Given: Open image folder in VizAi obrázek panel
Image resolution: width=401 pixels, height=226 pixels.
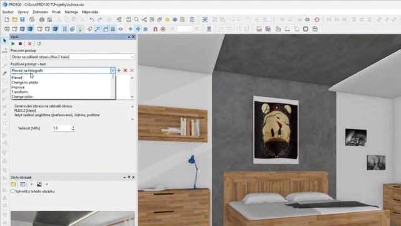Looking at the screenshot, I should click(13, 184).
